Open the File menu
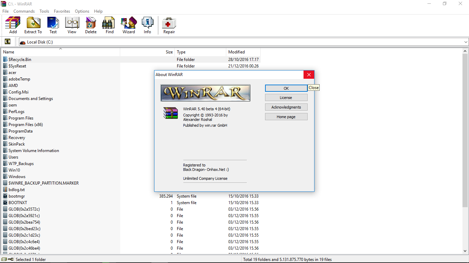The image size is (469, 263). point(5,11)
